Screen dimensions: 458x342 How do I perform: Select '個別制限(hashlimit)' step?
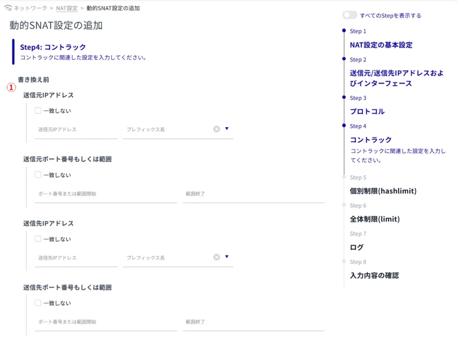[x=383, y=191]
